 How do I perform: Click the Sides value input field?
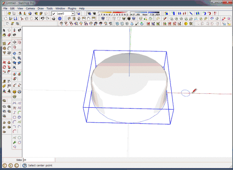39,160
